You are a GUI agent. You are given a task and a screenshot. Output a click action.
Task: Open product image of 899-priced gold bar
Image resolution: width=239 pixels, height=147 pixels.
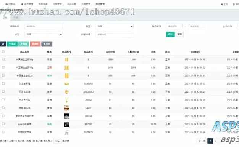pyautogui.click(x=66, y=75)
